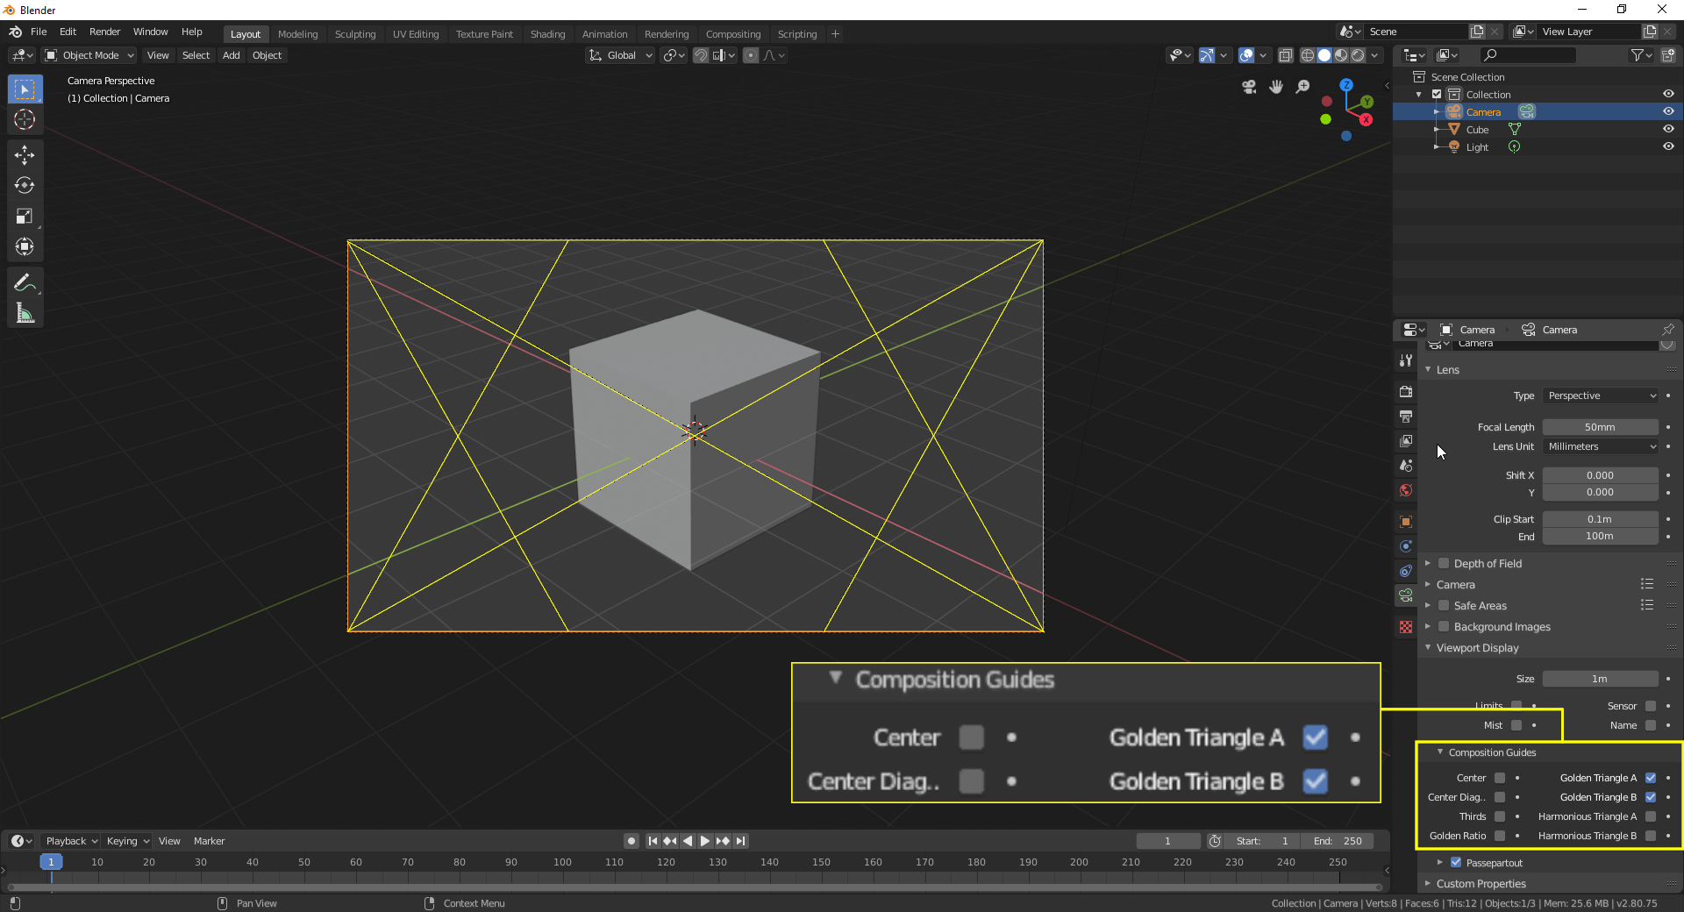Image resolution: width=1684 pixels, height=912 pixels.
Task: Enable the Depth of Field checkbox
Action: [x=1444, y=563]
